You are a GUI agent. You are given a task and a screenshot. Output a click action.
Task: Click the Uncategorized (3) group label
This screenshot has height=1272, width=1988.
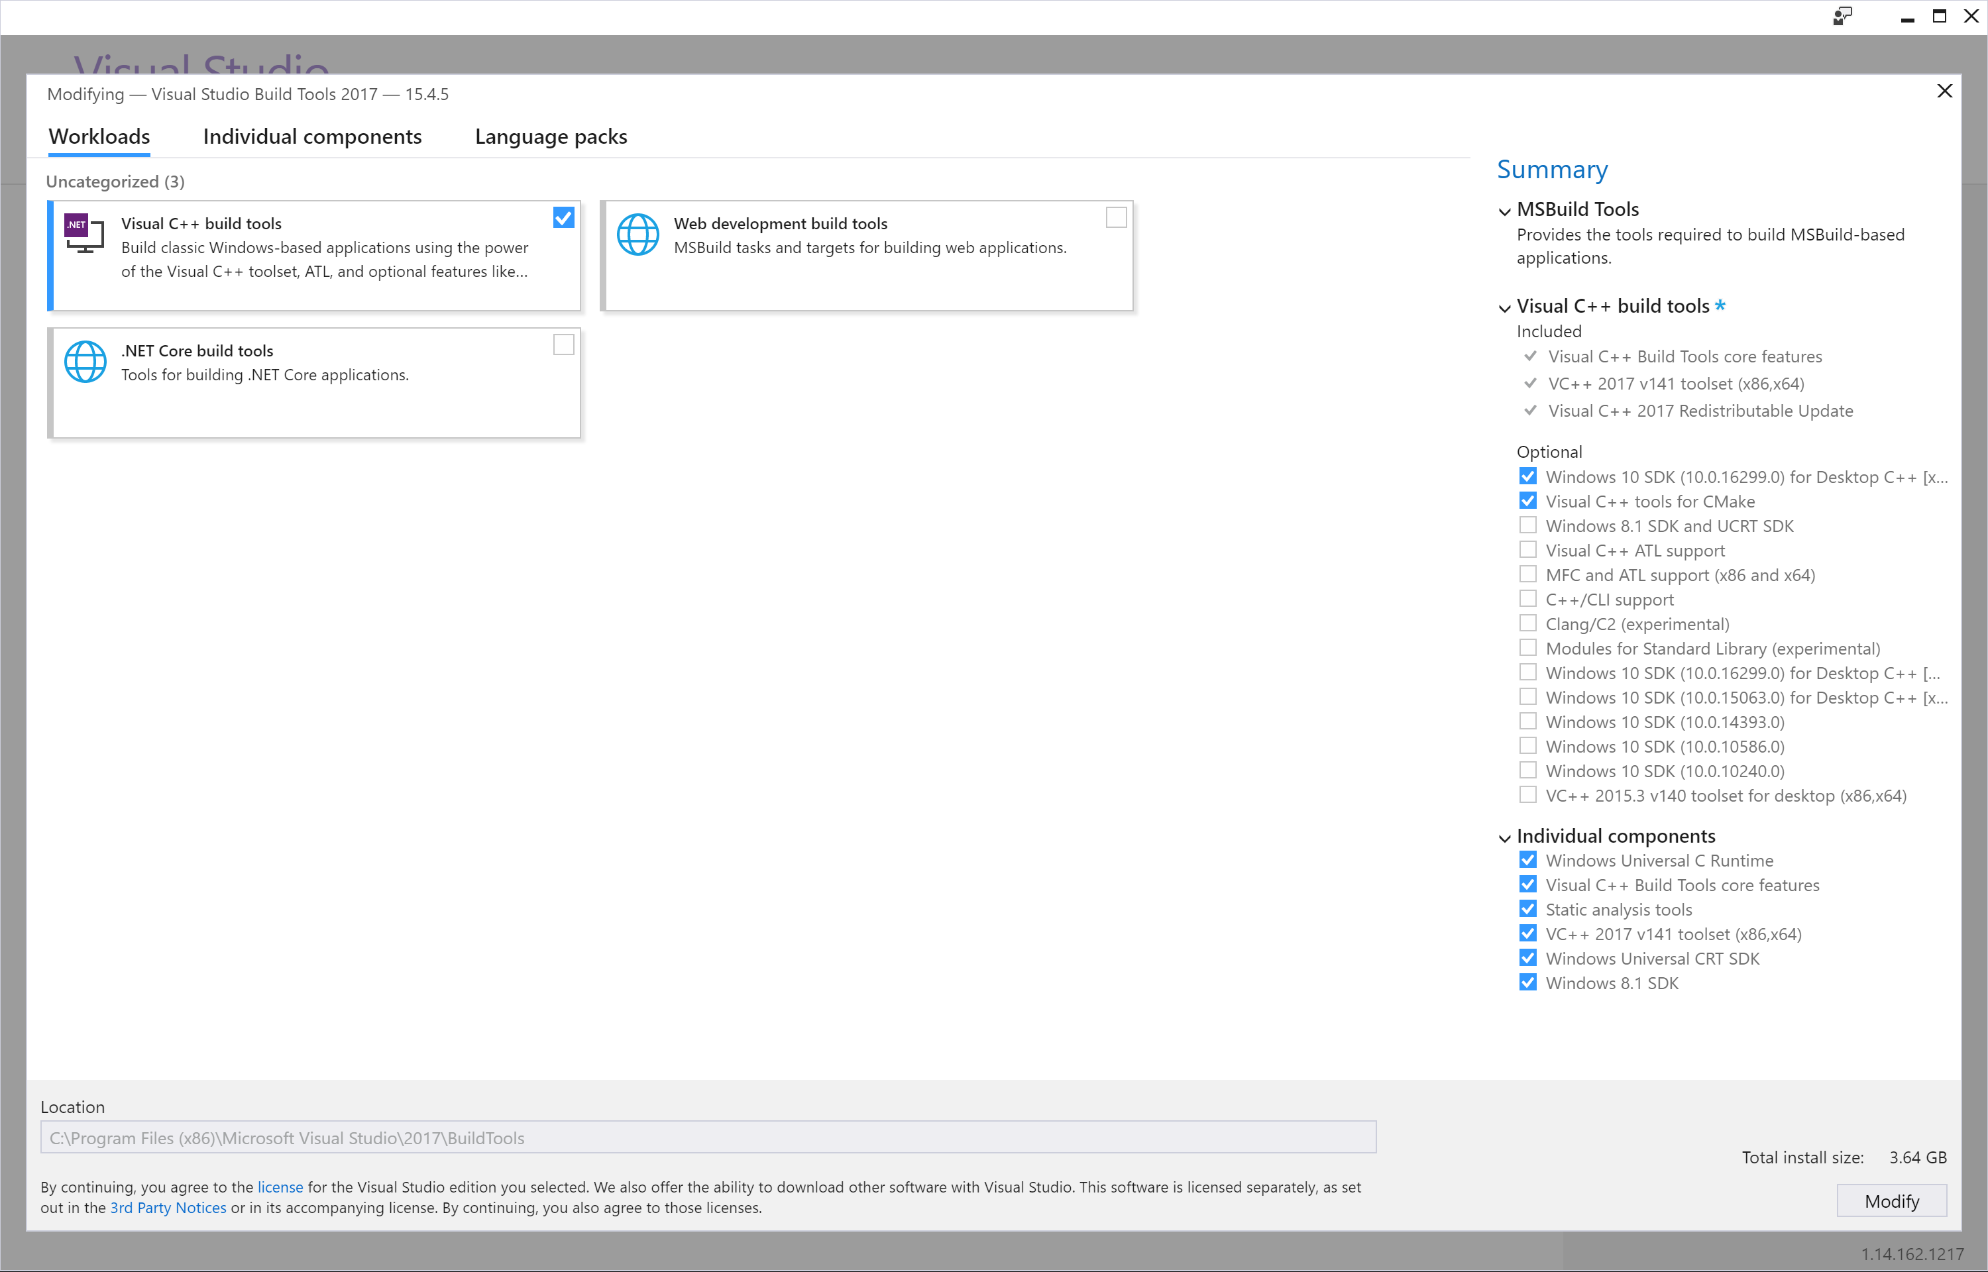click(115, 182)
